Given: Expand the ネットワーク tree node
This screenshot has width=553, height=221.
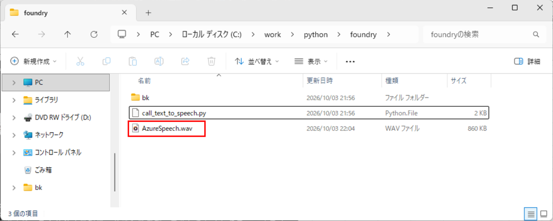Looking at the screenshot, I should (x=14, y=135).
